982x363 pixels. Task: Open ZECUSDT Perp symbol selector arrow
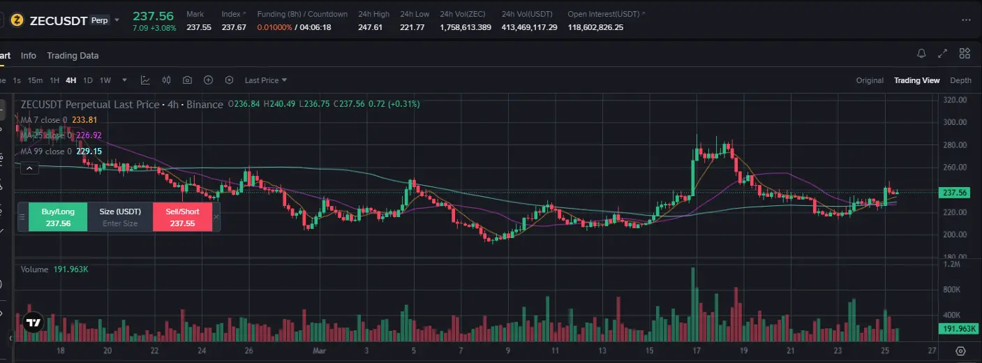click(x=117, y=20)
